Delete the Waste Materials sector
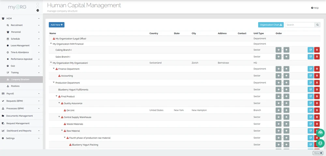 click(x=317, y=124)
